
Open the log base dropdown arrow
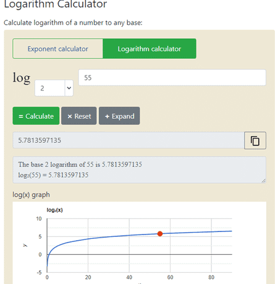tap(69, 88)
